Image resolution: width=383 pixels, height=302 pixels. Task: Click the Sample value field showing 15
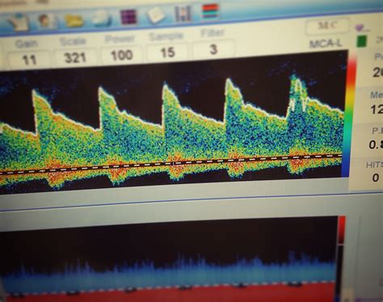pyautogui.click(x=167, y=52)
